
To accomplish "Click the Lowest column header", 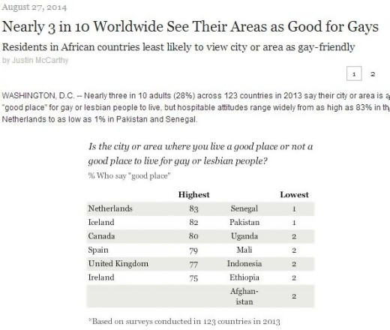I will pyautogui.click(x=294, y=195).
